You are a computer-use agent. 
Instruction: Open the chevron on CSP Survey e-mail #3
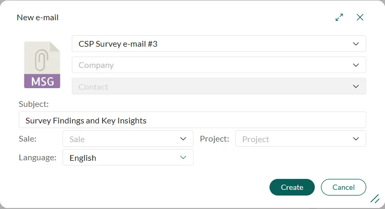point(356,44)
